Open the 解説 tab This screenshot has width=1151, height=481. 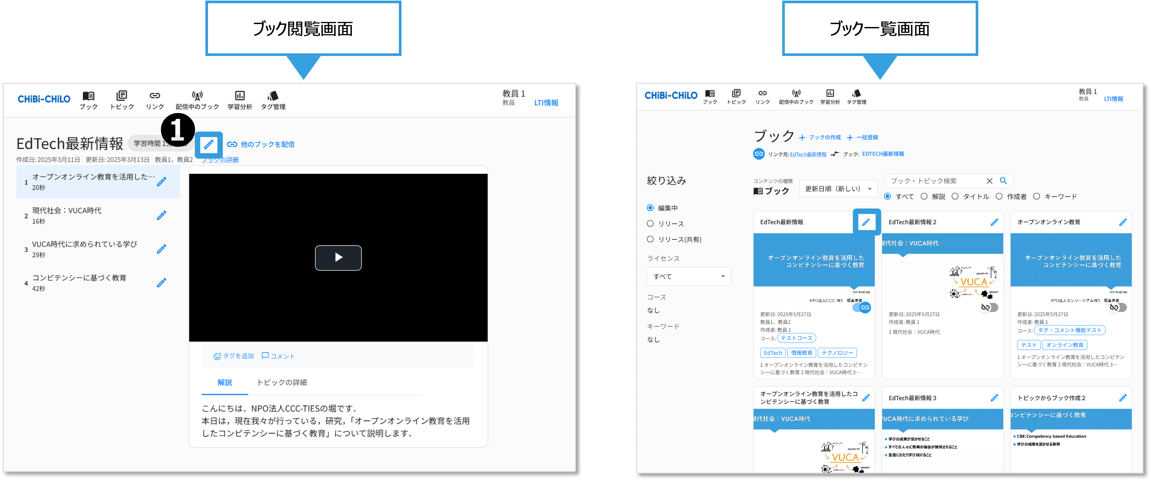tap(225, 382)
